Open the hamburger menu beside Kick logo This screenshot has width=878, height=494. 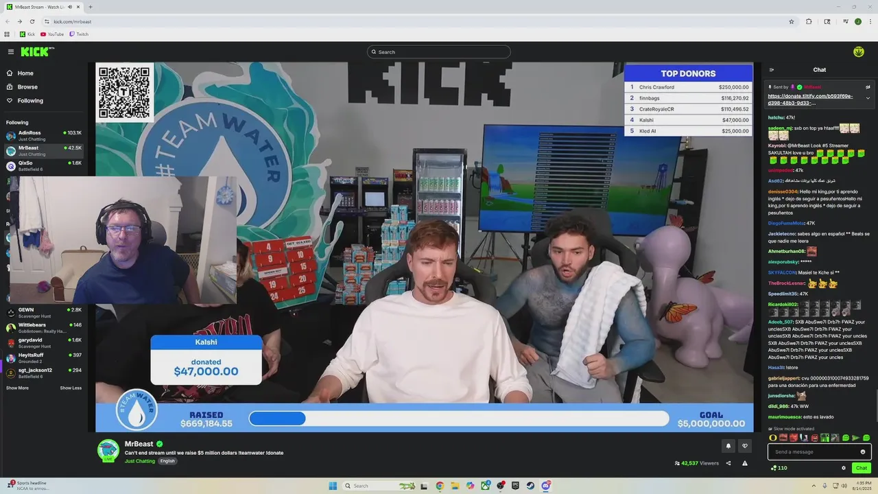pyautogui.click(x=11, y=51)
